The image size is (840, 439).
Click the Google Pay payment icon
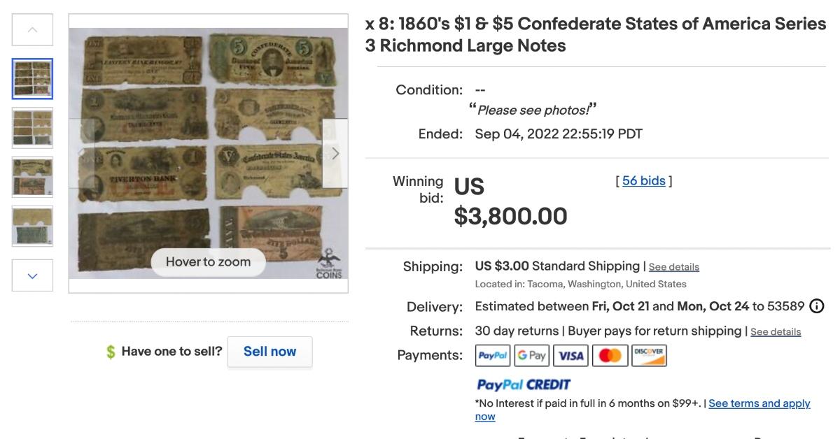[x=532, y=356]
